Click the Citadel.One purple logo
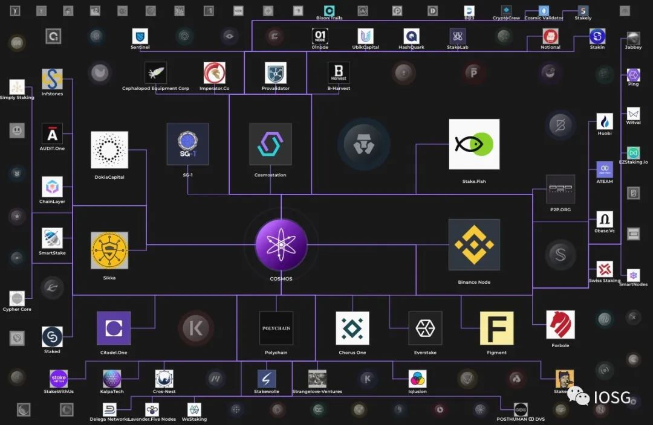This screenshot has height=425, width=653. (114, 328)
